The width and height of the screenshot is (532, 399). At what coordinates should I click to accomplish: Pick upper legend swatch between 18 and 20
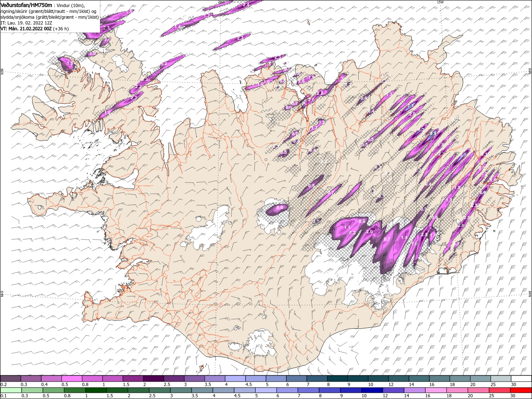tap(460, 378)
